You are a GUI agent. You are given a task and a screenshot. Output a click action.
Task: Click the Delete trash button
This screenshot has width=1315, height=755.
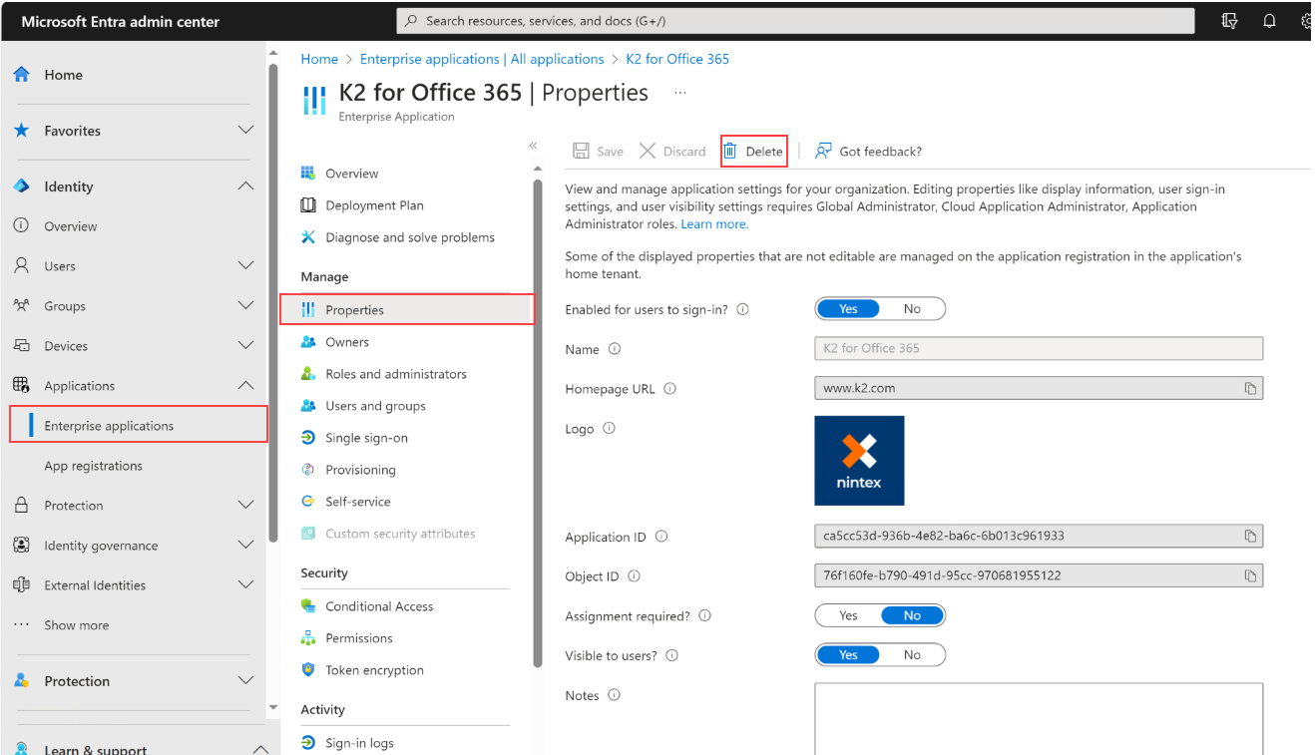(753, 152)
